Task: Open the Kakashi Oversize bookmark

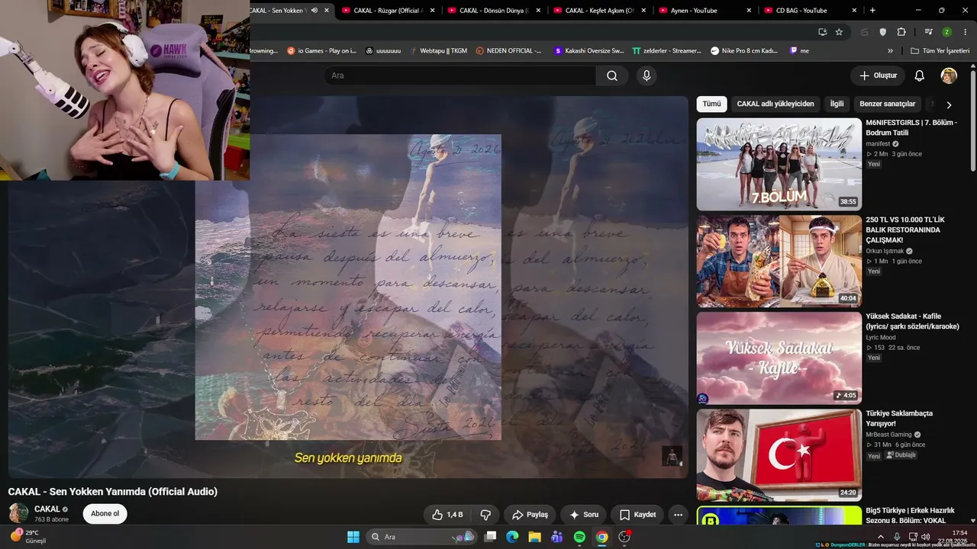Action: 588,50
